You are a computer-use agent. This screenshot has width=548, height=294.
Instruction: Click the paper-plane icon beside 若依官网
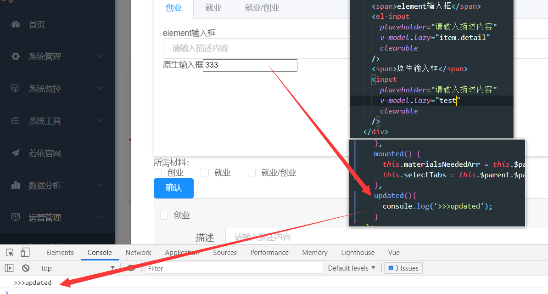17,153
